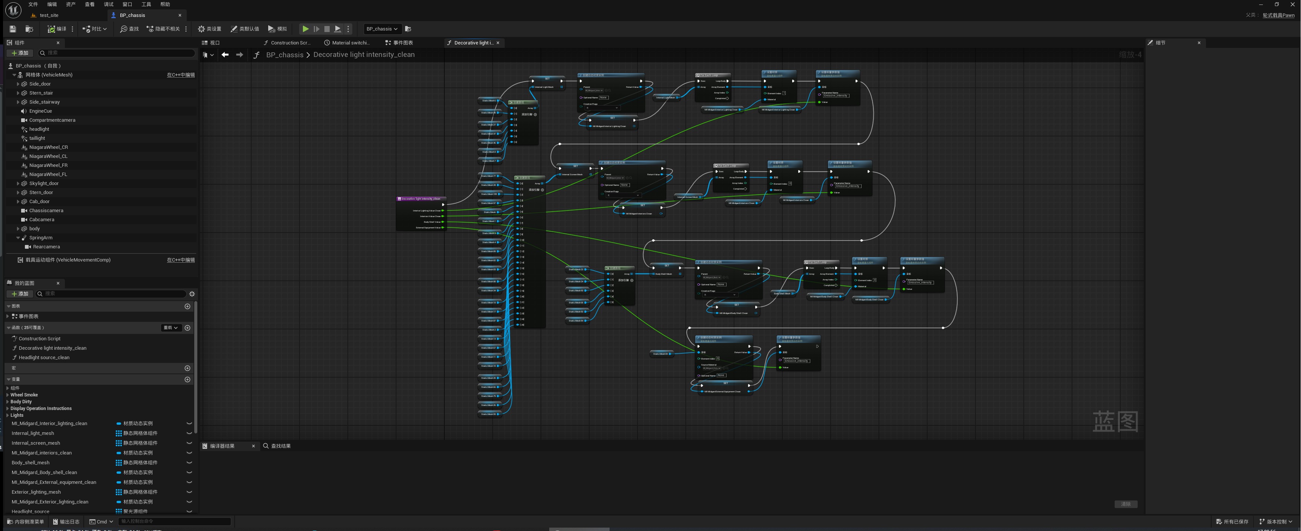The image size is (1301, 531).
Task: Click Browse to asset in Content Browser icon
Action: (29, 29)
